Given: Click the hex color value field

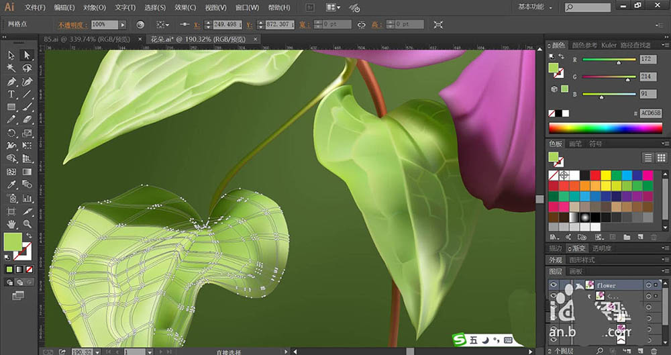Looking at the screenshot, I should (650, 113).
